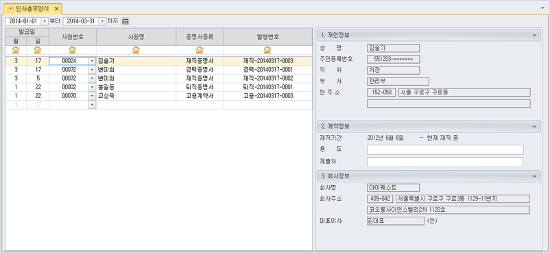The image size is (550, 253).
Task: Click the 대표이사 field 김대표
Action: pyautogui.click(x=395, y=221)
